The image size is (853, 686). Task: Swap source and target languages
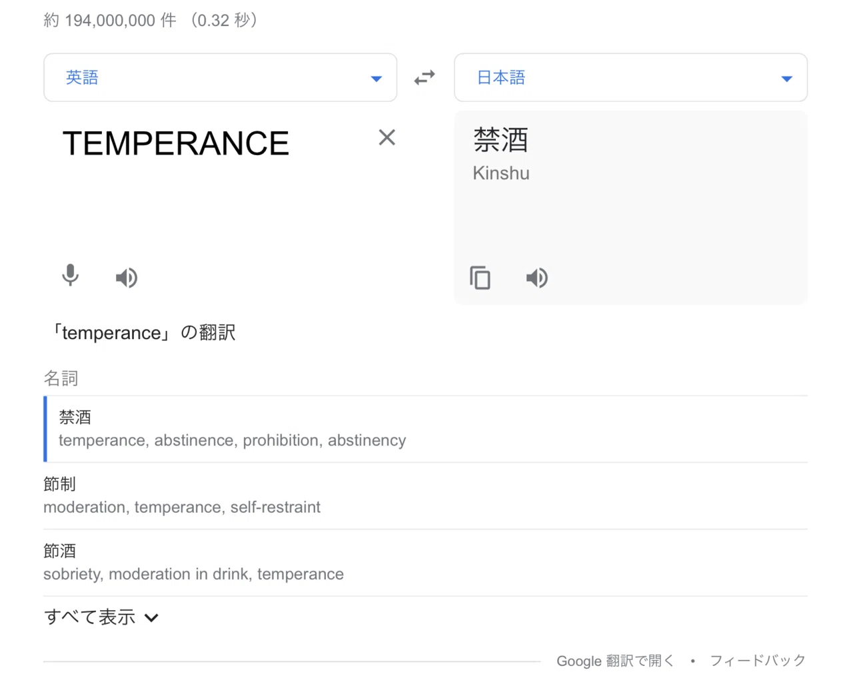[x=425, y=78]
